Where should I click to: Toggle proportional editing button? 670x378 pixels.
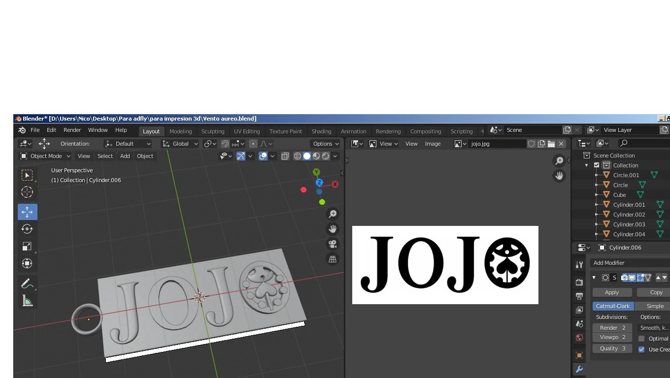click(x=253, y=144)
